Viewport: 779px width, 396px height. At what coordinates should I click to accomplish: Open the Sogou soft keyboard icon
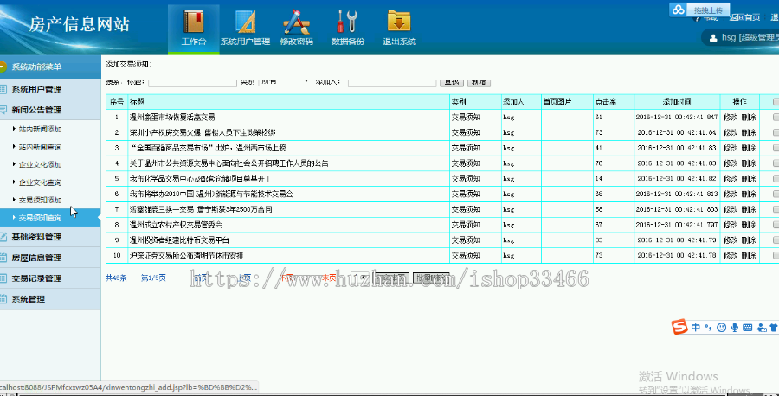pos(747,328)
